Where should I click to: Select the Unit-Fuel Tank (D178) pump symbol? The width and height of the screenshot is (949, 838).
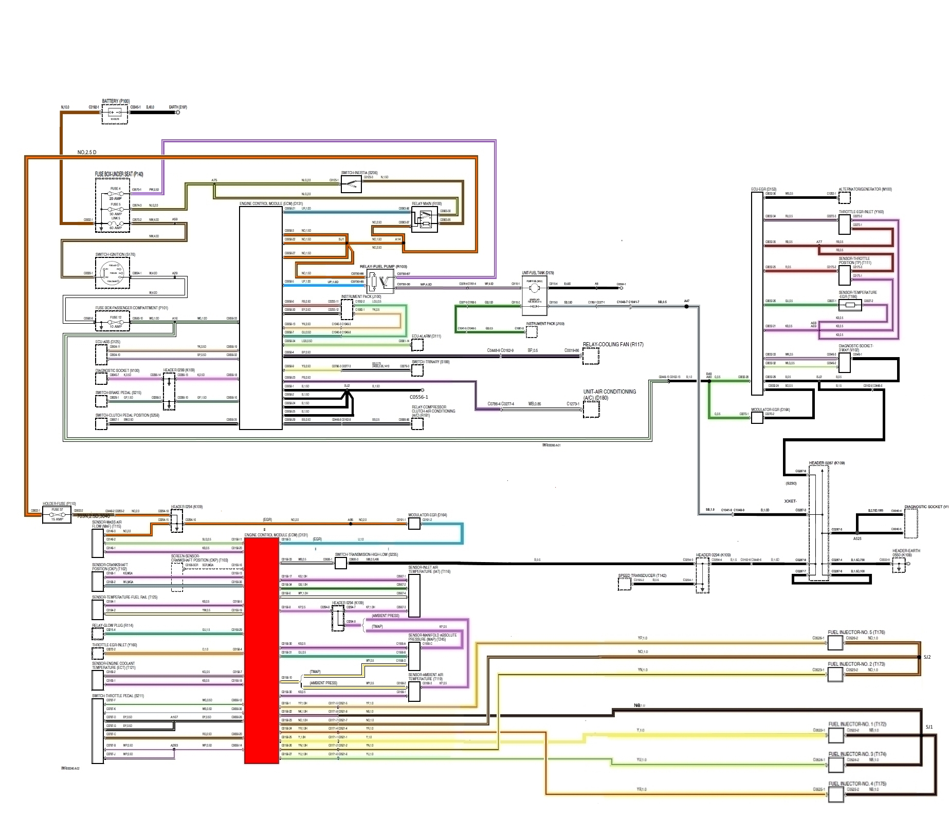pos(534,288)
